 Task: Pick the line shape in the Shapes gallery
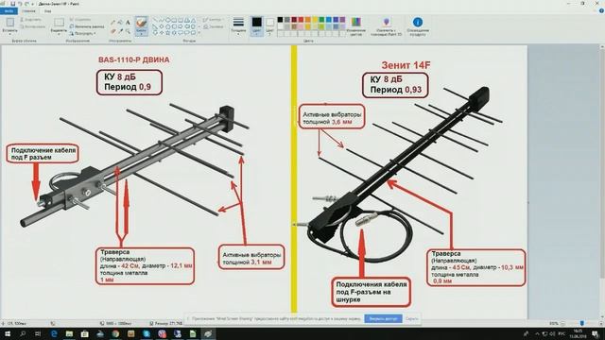click(x=155, y=20)
